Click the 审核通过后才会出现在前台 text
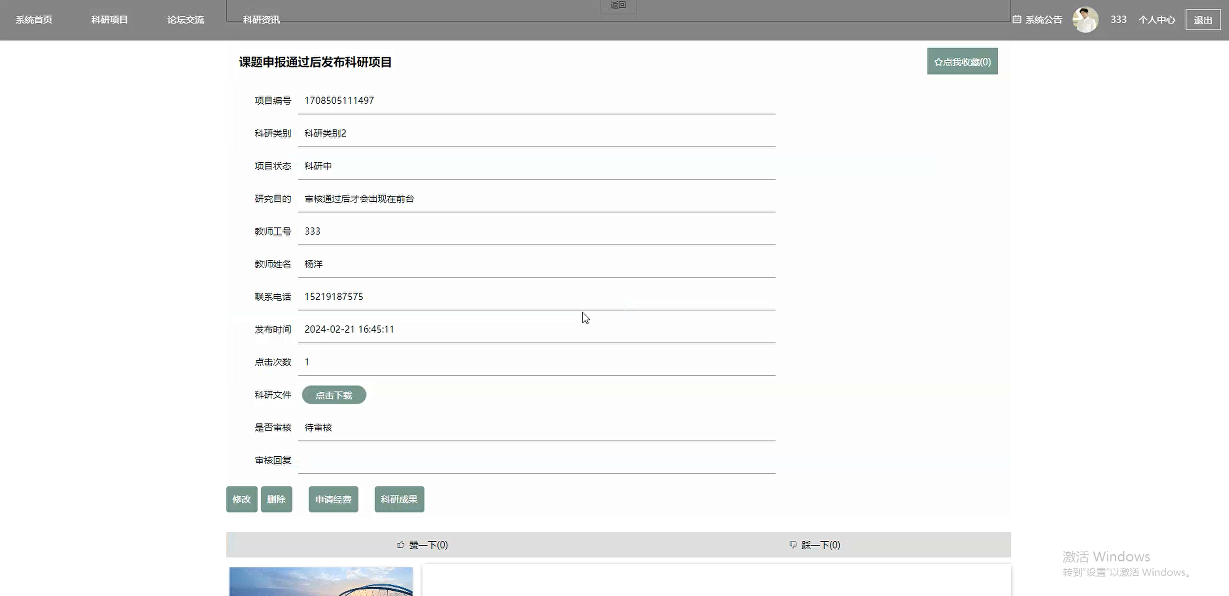 click(x=359, y=199)
